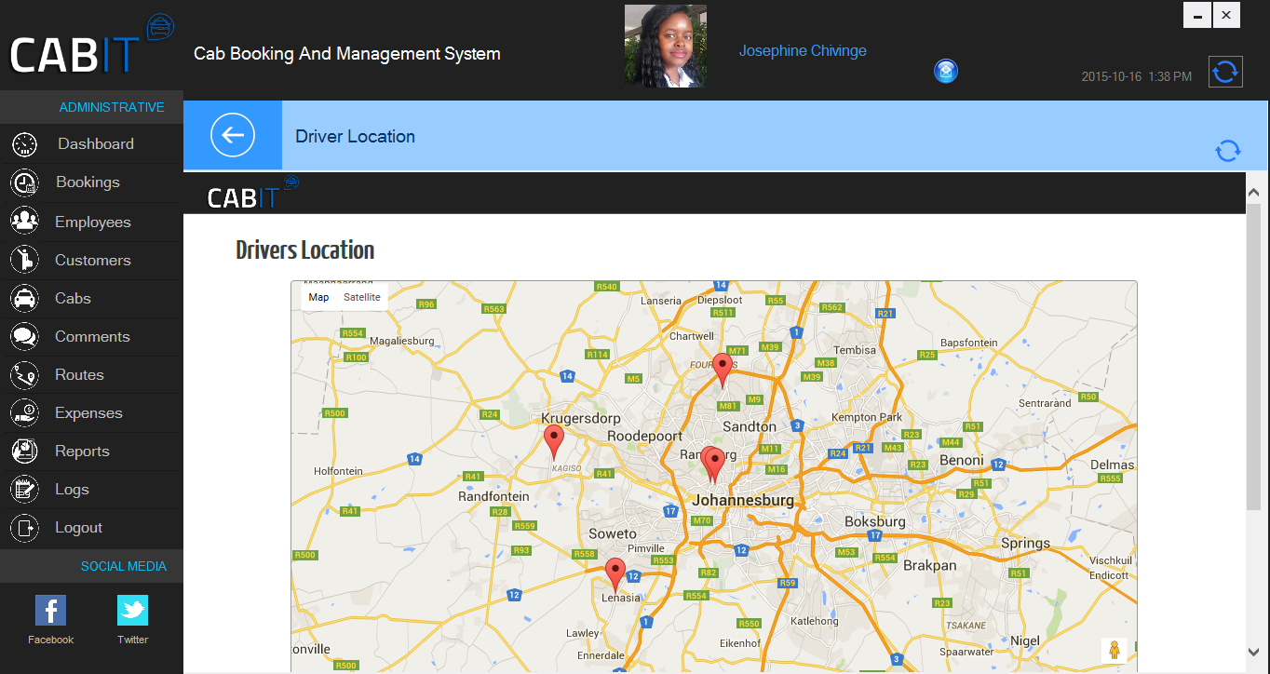Click the Employees group icon

(24, 221)
